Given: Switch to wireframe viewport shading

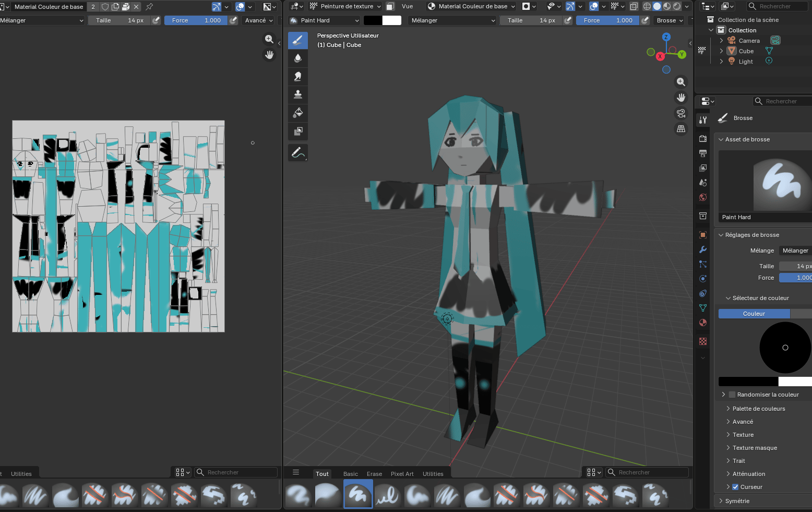Looking at the screenshot, I should [647, 6].
